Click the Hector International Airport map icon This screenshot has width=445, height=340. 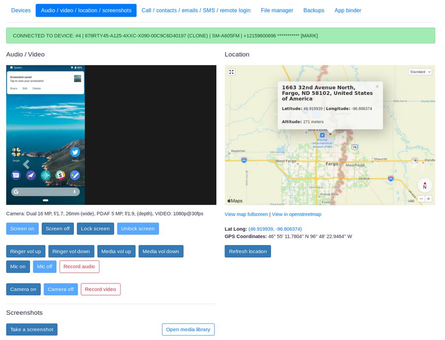tap(322, 135)
